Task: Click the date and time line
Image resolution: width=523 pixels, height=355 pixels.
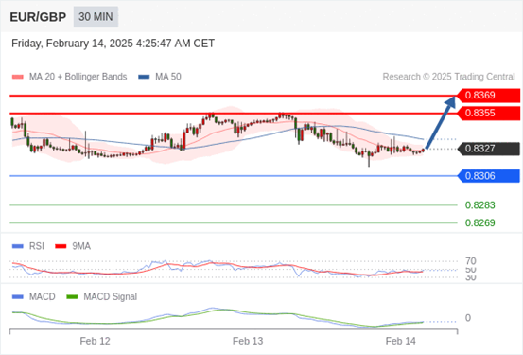Action: pyautogui.click(x=113, y=44)
